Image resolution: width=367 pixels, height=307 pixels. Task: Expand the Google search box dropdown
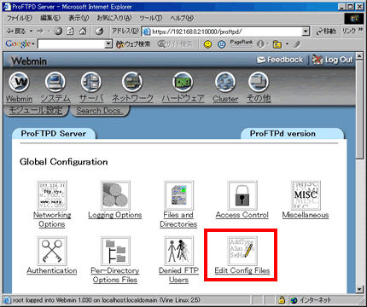point(108,44)
